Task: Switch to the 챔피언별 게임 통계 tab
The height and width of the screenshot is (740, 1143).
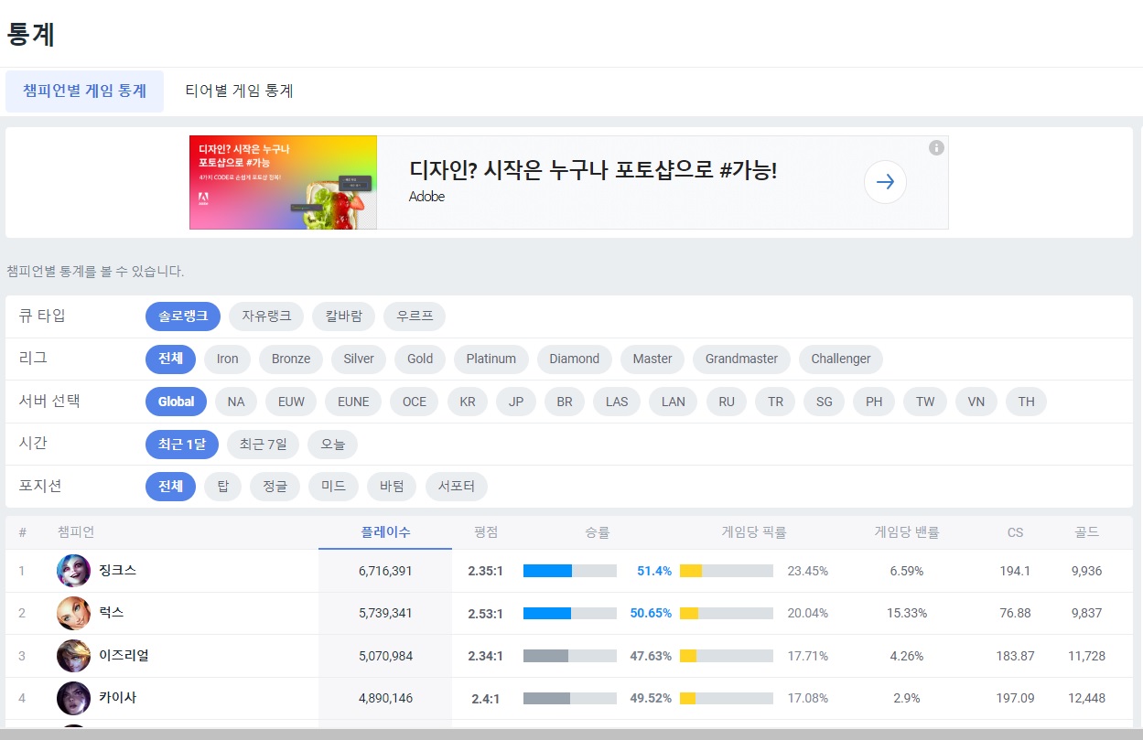Action: click(x=84, y=91)
